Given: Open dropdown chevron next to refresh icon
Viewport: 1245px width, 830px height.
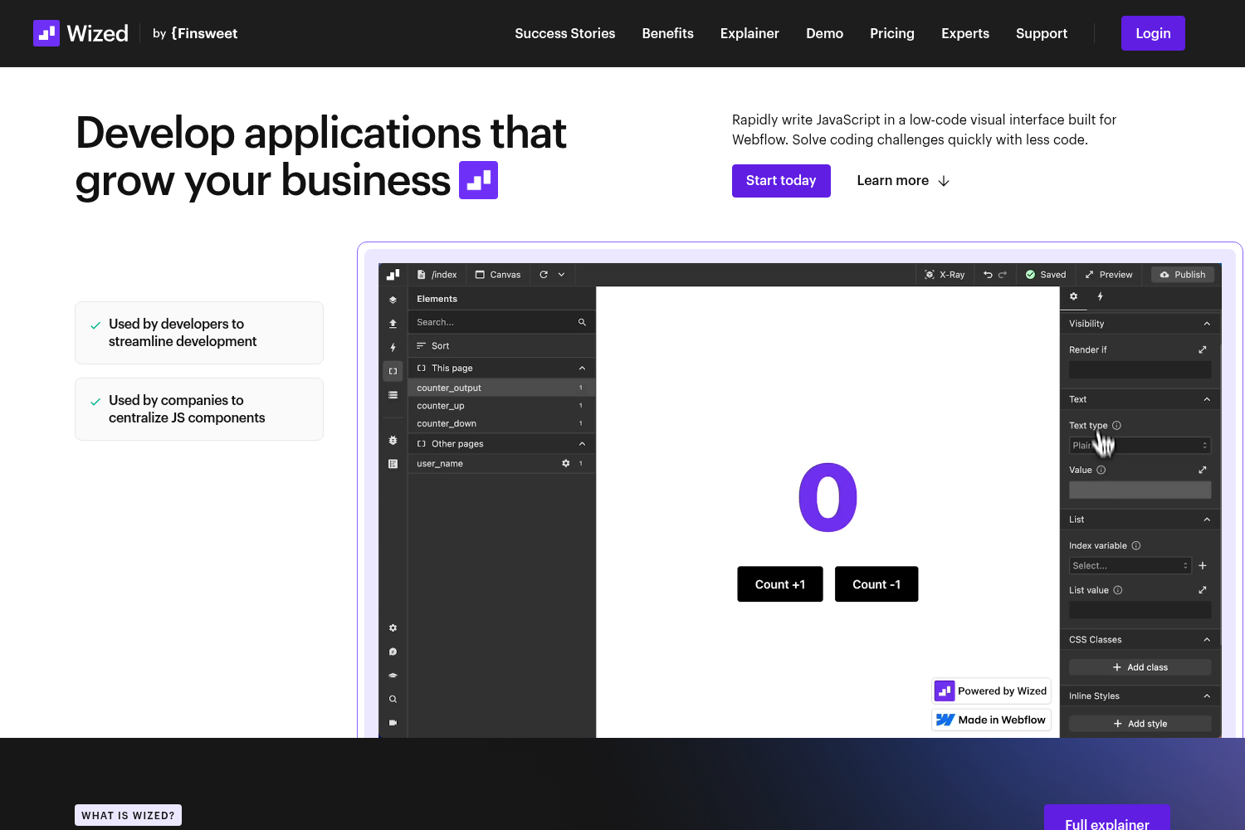Looking at the screenshot, I should click(561, 275).
